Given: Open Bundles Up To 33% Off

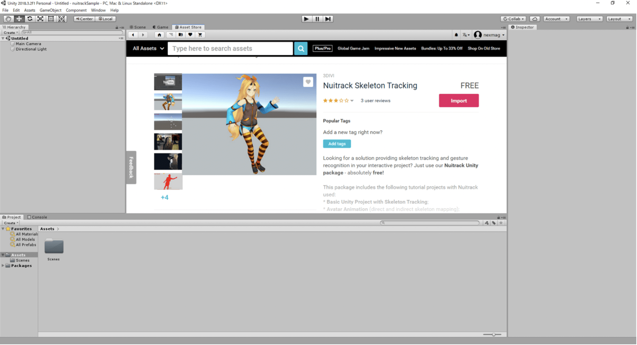Looking at the screenshot, I should tap(442, 49).
